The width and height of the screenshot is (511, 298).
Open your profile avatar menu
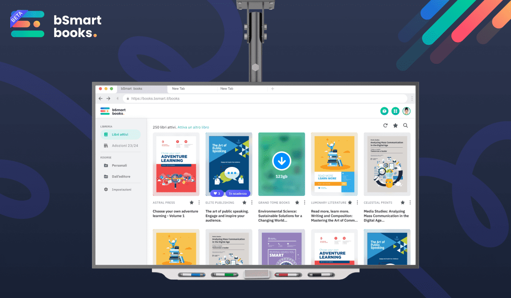[x=406, y=111]
